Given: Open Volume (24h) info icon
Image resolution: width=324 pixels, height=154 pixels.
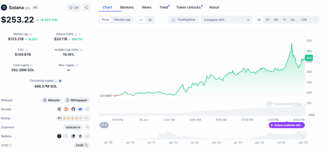Looking at the screenshot, I should tap(76, 34).
